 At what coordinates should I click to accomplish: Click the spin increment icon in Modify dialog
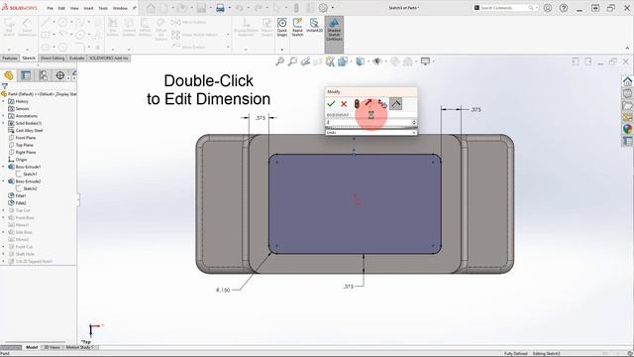pos(382,104)
